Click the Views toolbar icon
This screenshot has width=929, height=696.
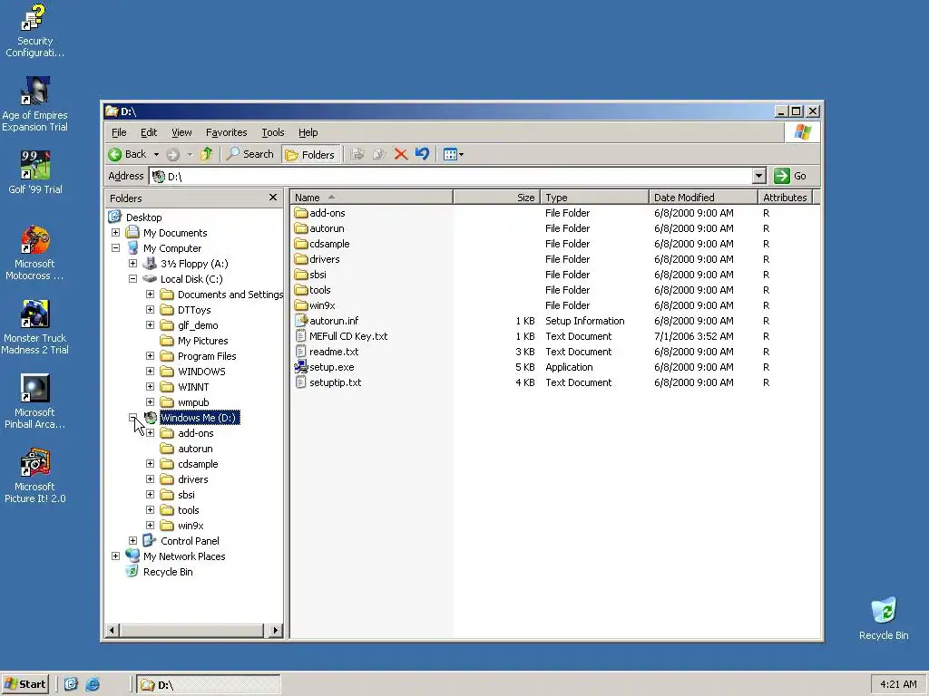450,154
